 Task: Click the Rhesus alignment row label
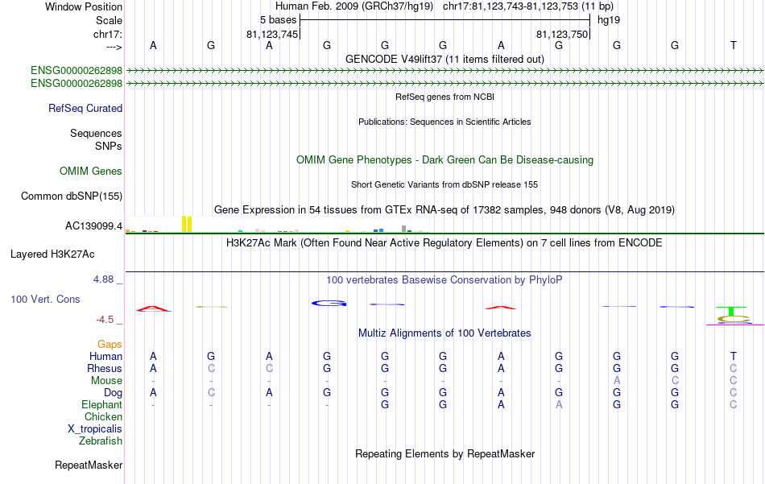coord(105,368)
